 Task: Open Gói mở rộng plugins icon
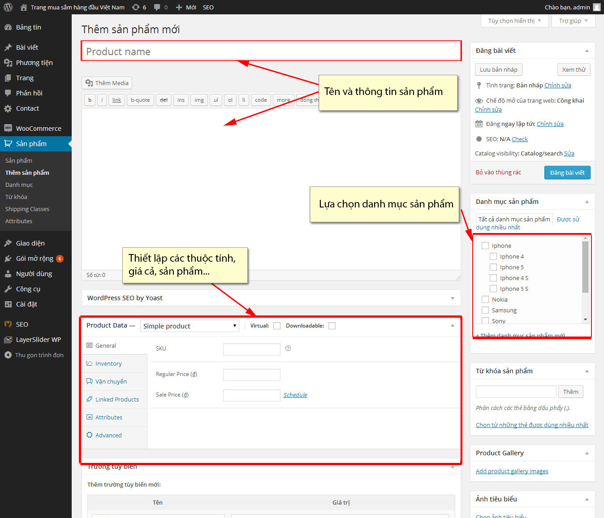(x=8, y=259)
